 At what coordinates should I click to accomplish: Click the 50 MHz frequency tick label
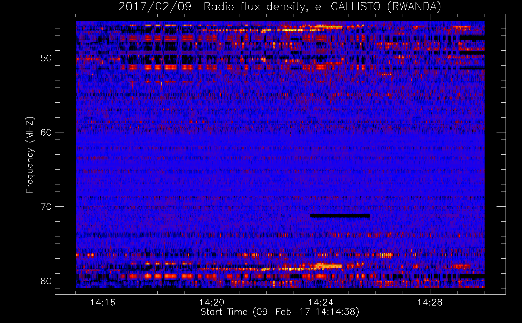point(46,58)
